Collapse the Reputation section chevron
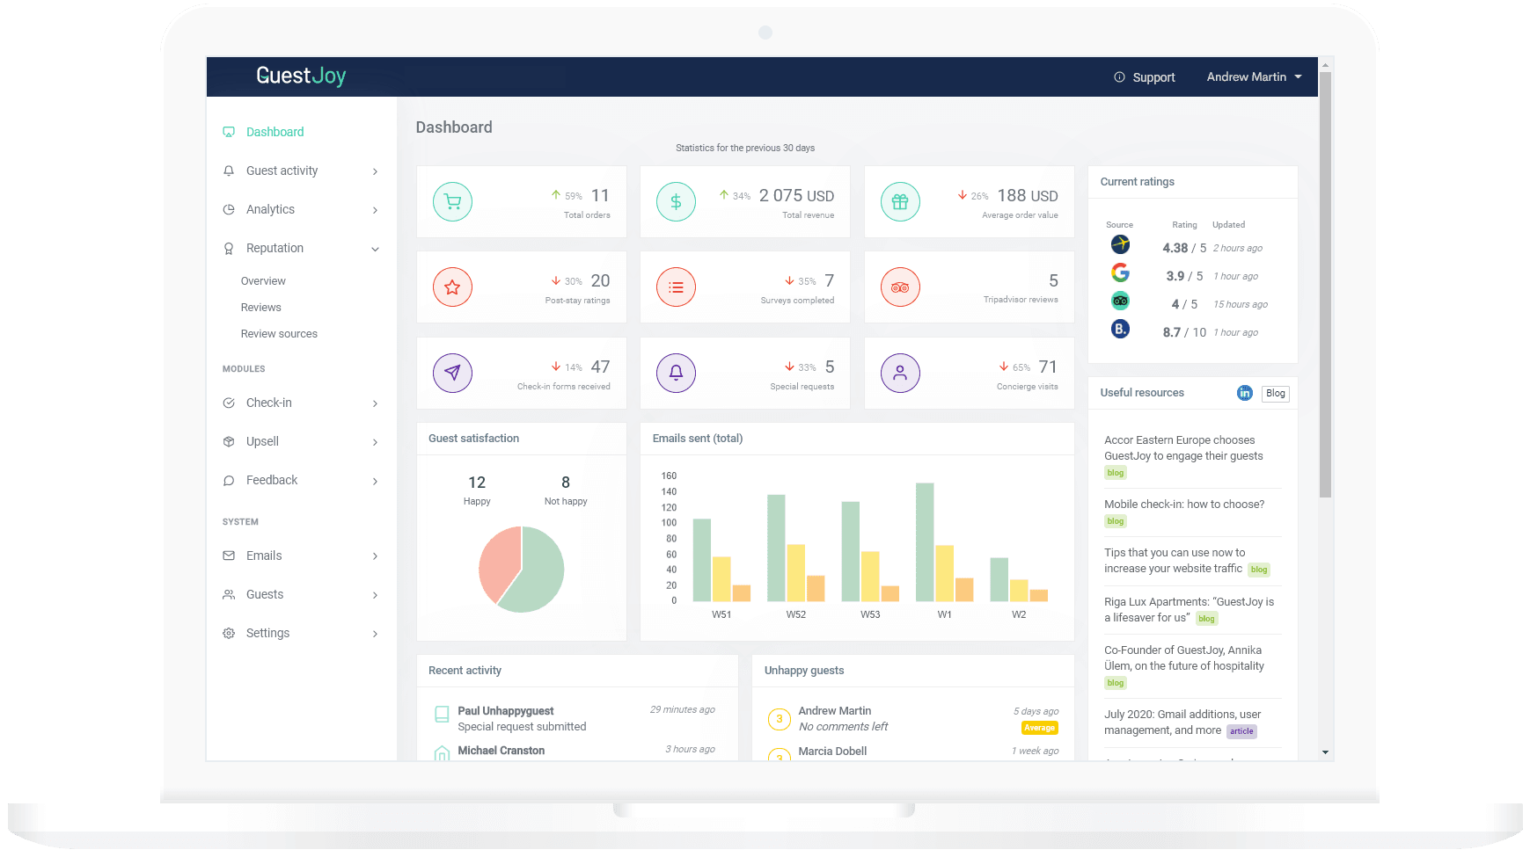This screenshot has width=1530, height=857. [x=376, y=248]
